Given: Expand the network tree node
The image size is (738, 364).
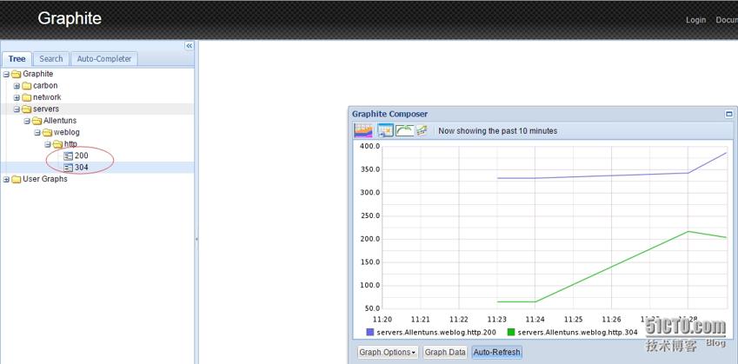Looking at the screenshot, I should (x=17, y=97).
